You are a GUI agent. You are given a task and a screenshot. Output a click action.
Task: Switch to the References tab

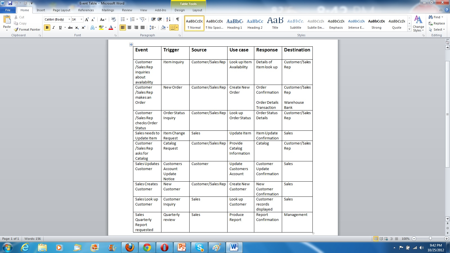click(x=86, y=10)
